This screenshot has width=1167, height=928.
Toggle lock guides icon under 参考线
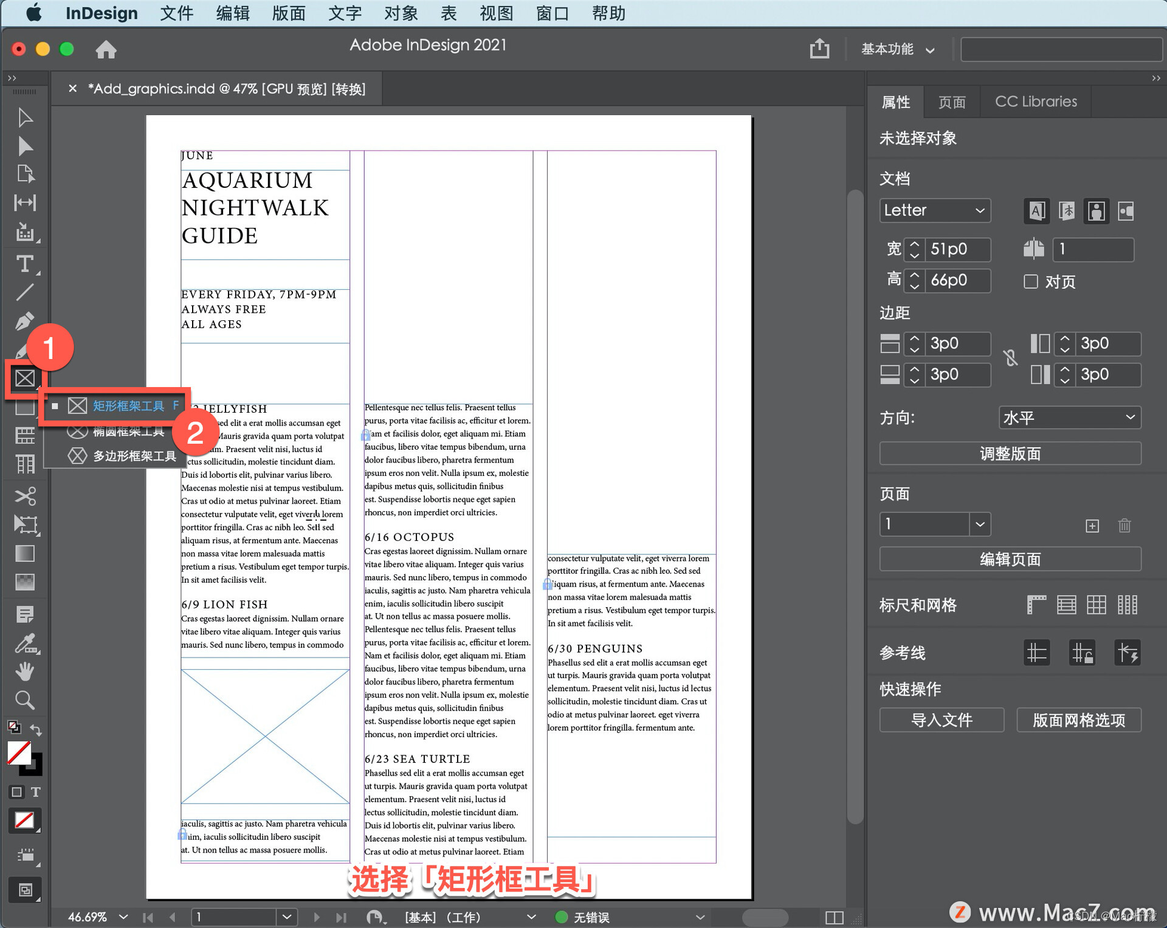point(1082,653)
